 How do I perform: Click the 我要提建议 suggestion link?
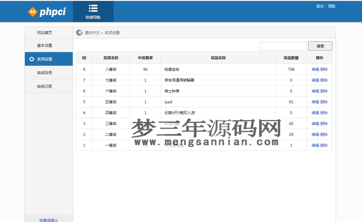pyautogui.click(x=48, y=220)
